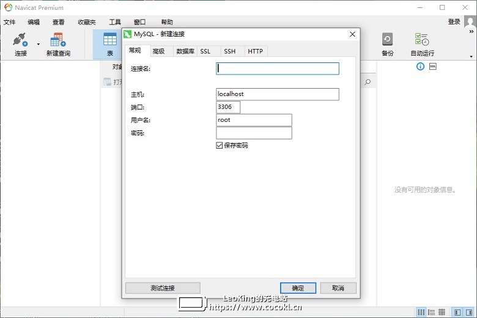Click the Navicat Premium logo in title bar
This screenshot has height=318, width=477.
pos(8,7)
